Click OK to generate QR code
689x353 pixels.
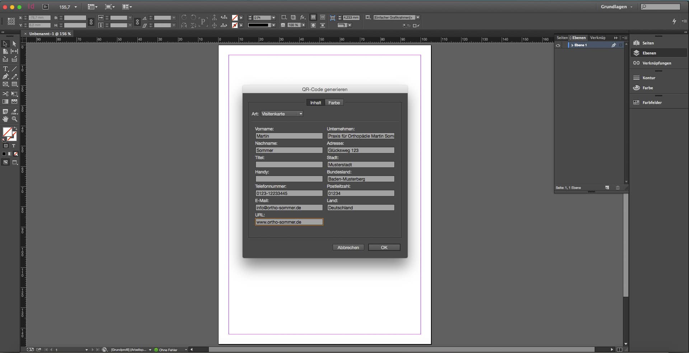pos(384,248)
